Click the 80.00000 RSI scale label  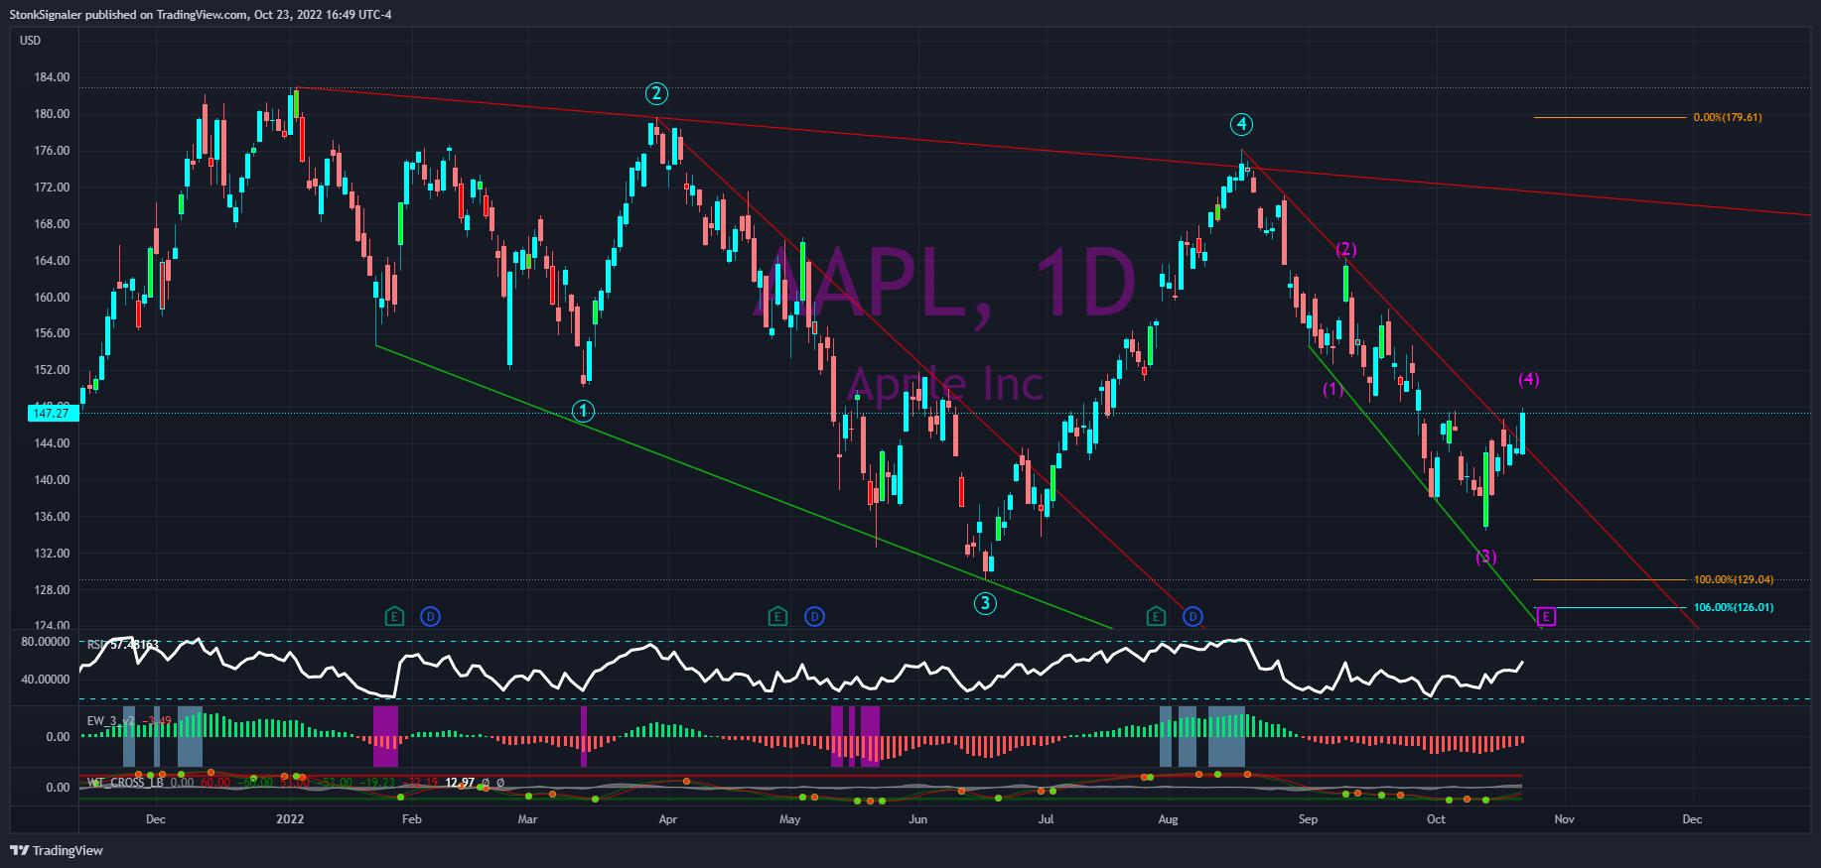[x=46, y=642]
